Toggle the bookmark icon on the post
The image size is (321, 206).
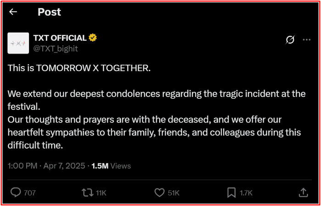232,193
